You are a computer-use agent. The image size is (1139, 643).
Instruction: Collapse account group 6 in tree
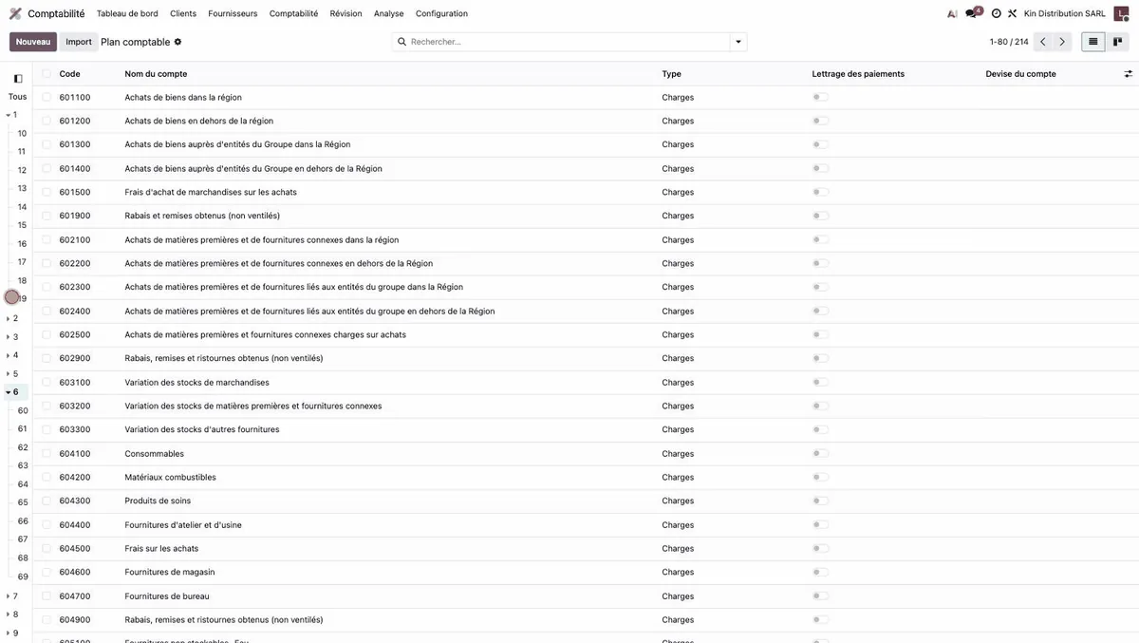pos(9,392)
